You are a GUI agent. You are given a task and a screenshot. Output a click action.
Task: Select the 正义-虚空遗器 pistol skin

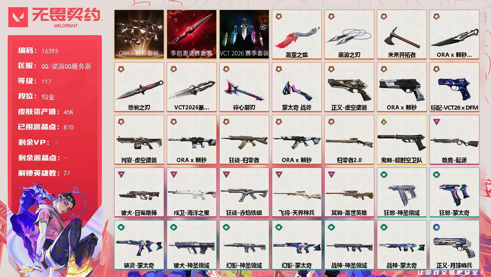[349, 87]
